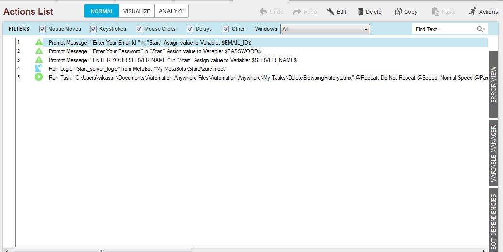Click the Delete trash icon

[x=361, y=12]
